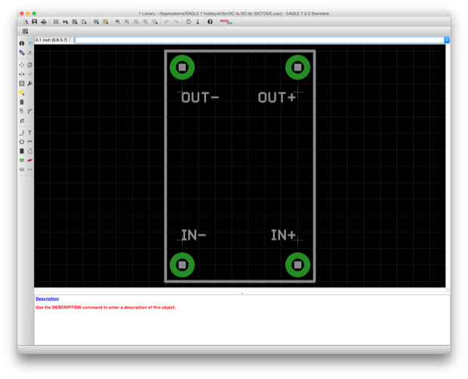The width and height of the screenshot is (468, 379).
Task: Redraw the screen with zoom icon
Action: (146, 22)
